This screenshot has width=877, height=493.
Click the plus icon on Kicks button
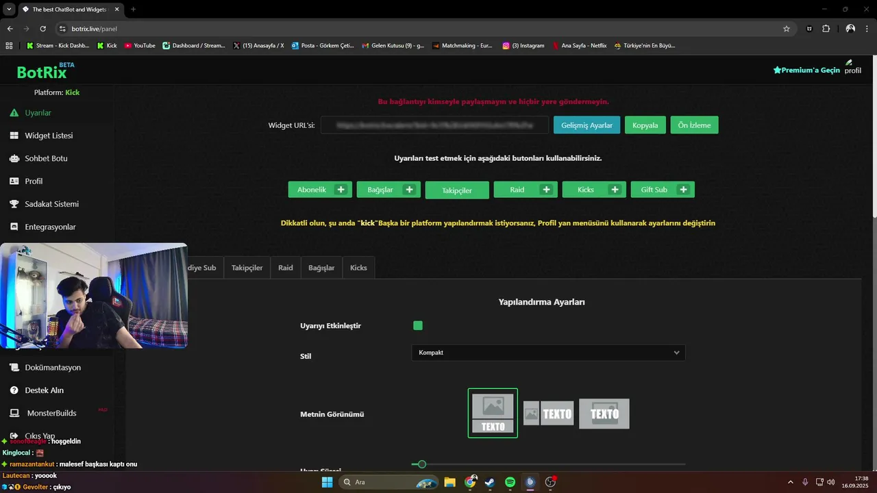pyautogui.click(x=615, y=190)
